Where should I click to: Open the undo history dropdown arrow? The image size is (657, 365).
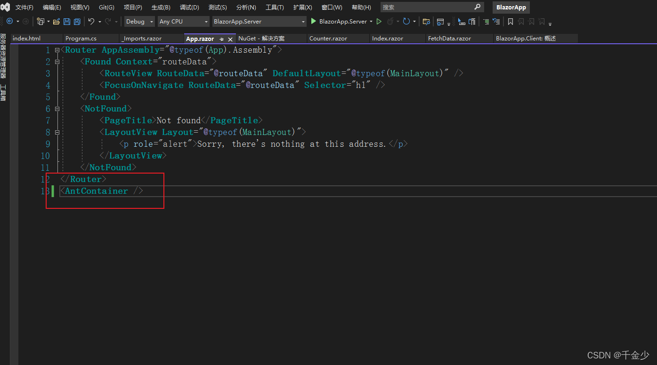point(100,22)
